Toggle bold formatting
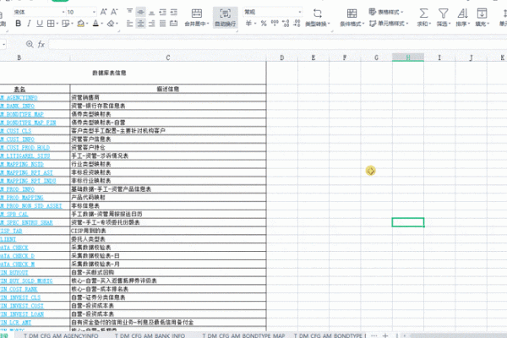This screenshot has height=338, width=507. [19, 24]
